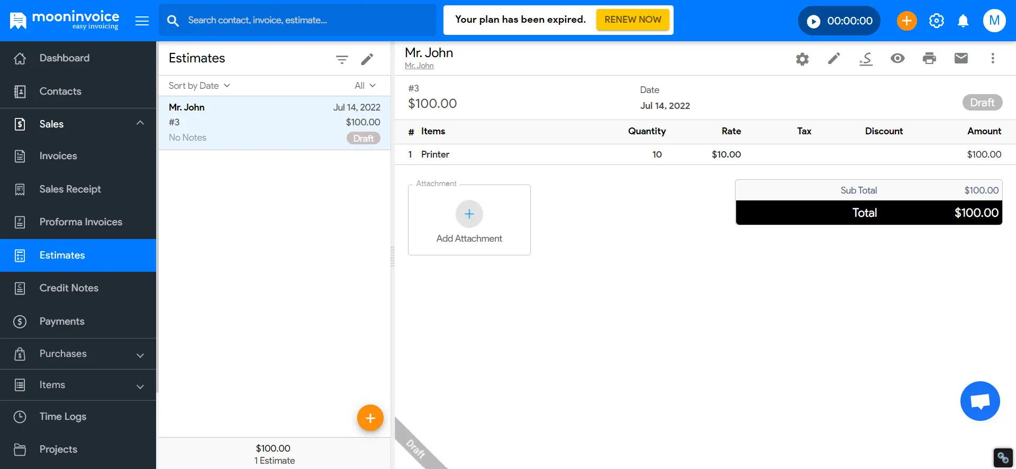
Task: Click the RENEW NOW button
Action: coord(633,20)
